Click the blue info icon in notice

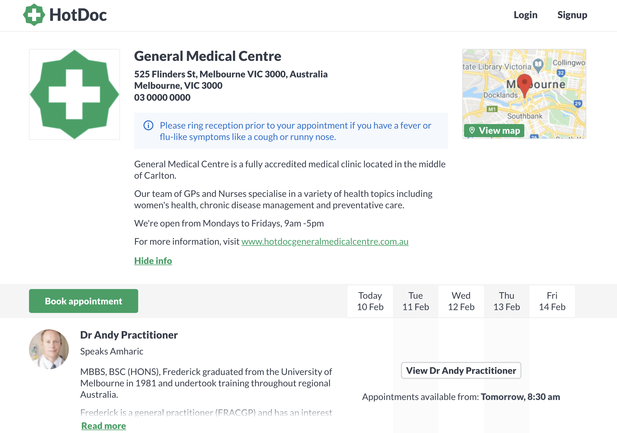point(148,125)
